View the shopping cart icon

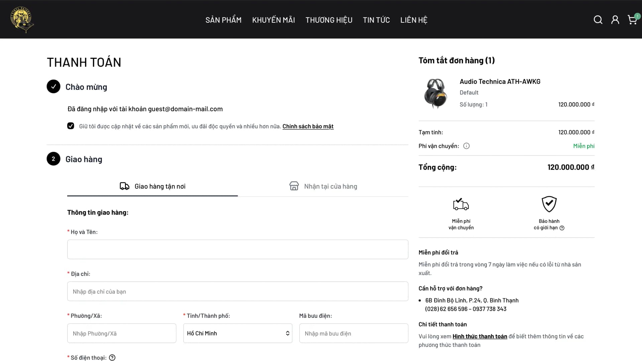pyautogui.click(x=632, y=20)
